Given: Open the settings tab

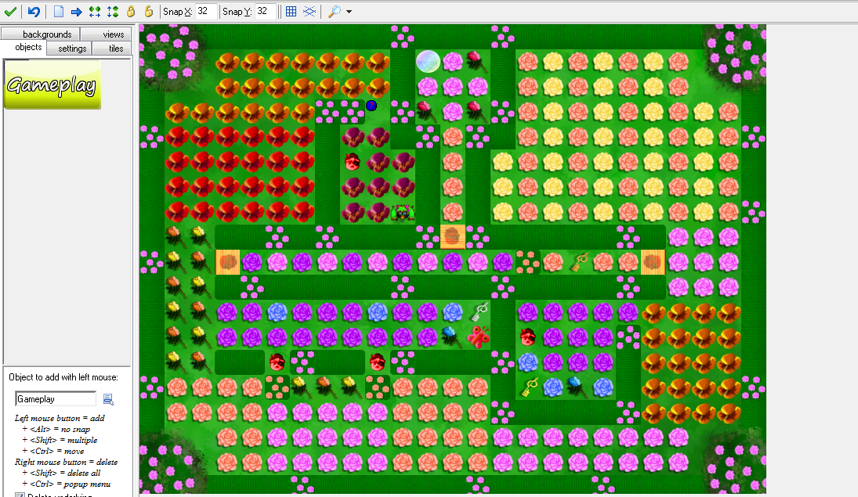Looking at the screenshot, I should [68, 48].
